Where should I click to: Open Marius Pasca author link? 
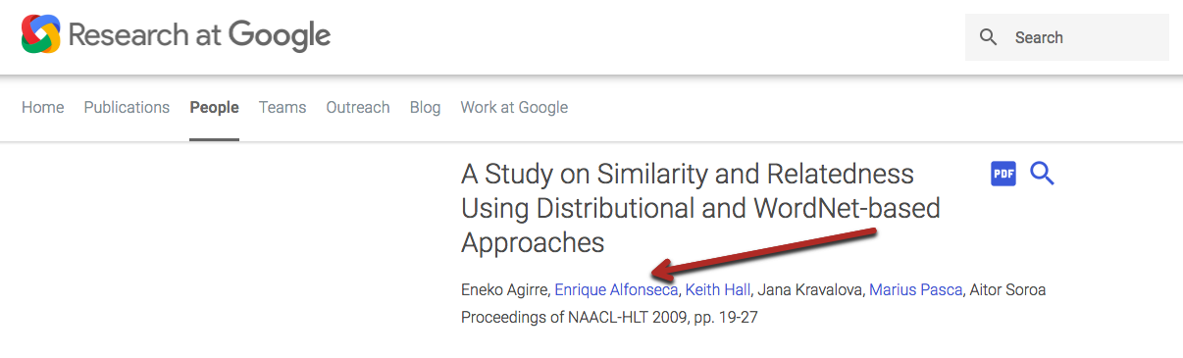916,290
